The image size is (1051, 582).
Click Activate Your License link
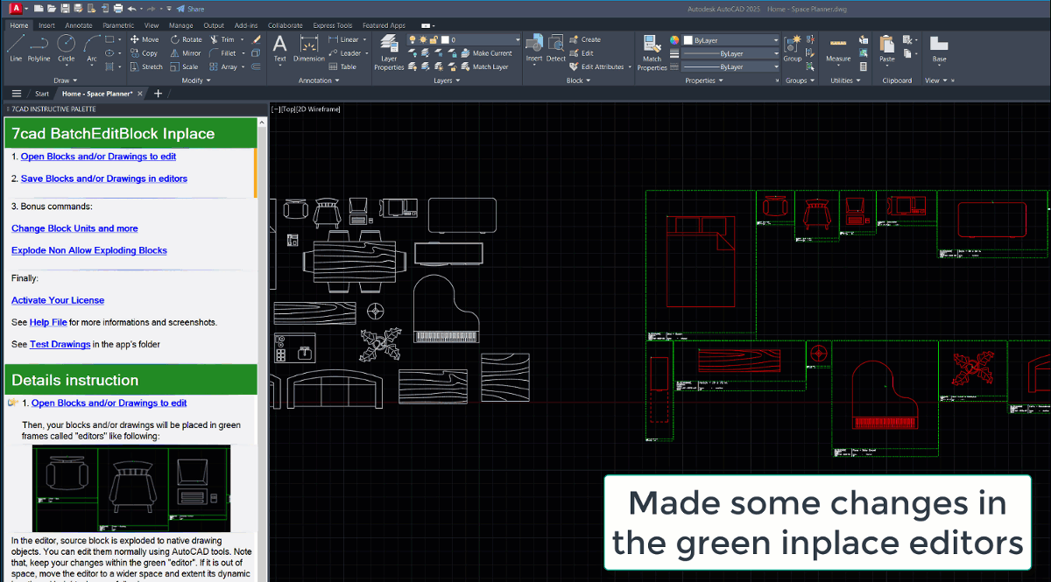pos(58,300)
